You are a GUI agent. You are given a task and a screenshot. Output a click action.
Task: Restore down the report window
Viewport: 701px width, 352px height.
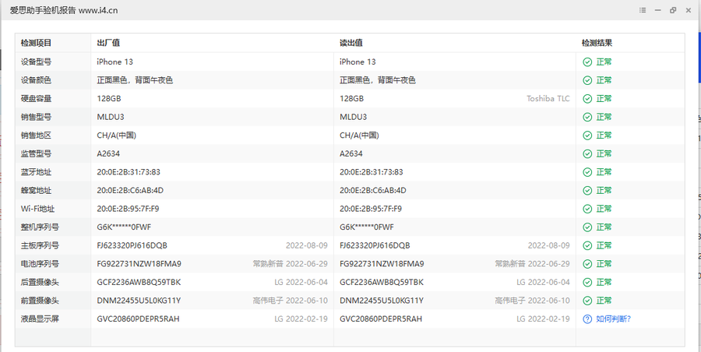[673, 10]
